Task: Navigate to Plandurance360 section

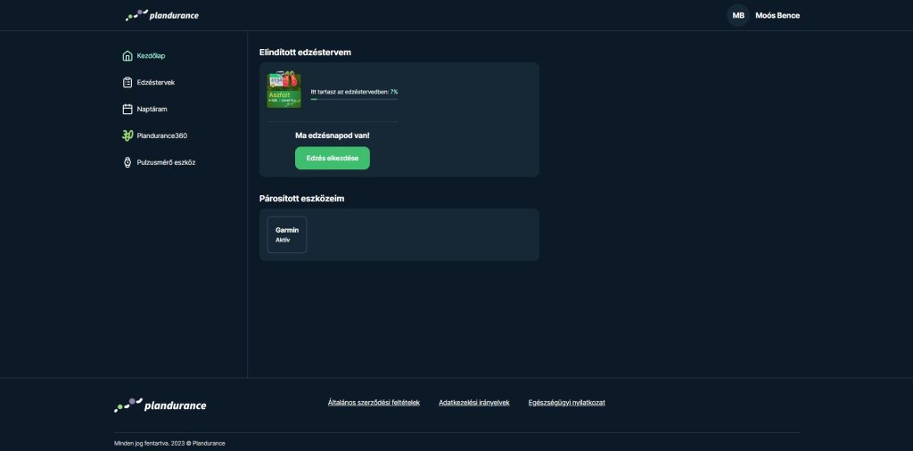Action: click(161, 136)
